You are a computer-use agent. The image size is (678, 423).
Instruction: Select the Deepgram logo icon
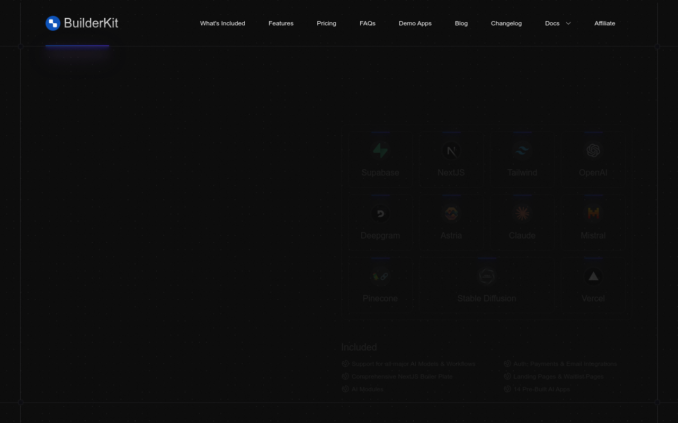click(x=380, y=214)
